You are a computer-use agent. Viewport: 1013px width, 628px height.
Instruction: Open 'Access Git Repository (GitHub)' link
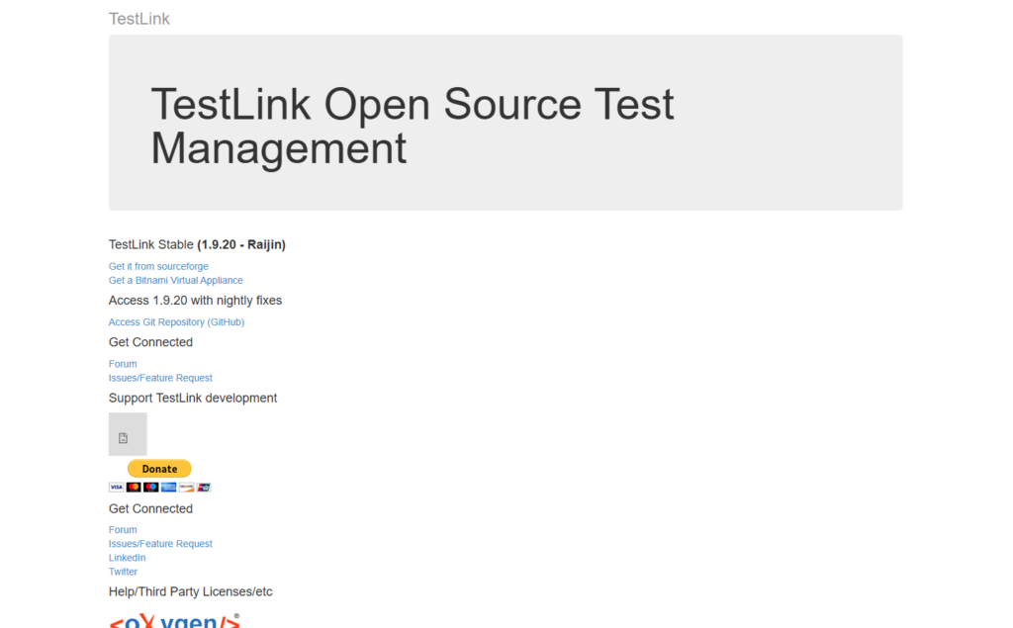[176, 322]
